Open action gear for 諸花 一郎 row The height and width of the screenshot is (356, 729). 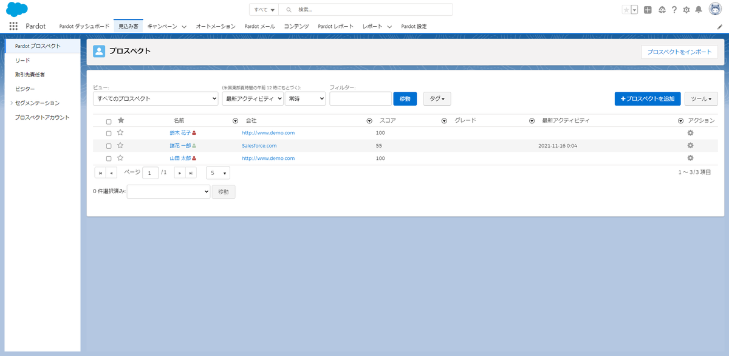point(690,145)
